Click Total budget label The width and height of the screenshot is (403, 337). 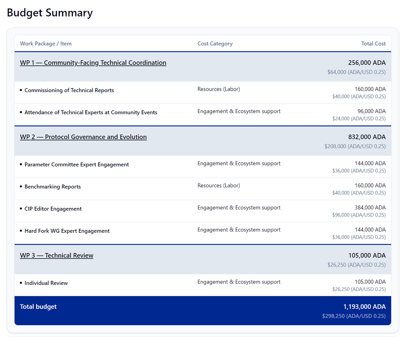click(x=38, y=306)
